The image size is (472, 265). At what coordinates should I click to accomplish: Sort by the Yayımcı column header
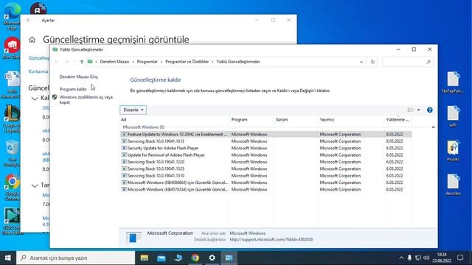(351, 119)
